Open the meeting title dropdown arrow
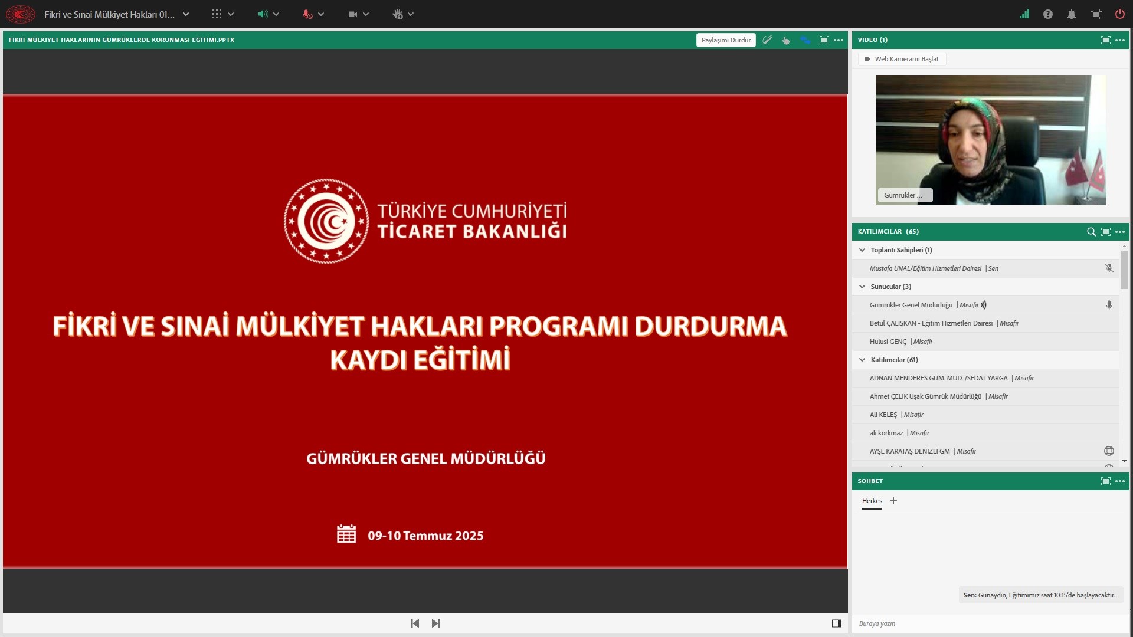 (186, 14)
